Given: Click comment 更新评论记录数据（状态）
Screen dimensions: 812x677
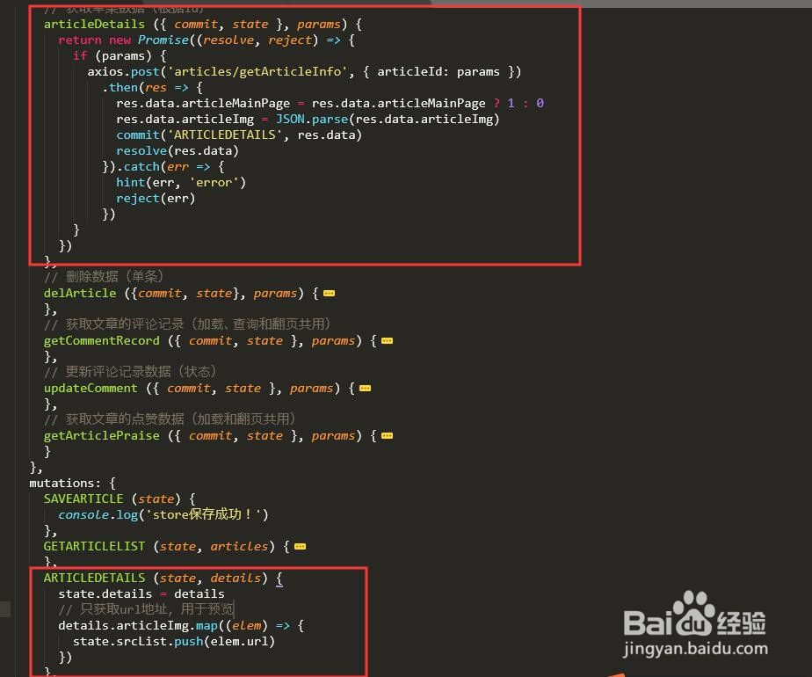Looking at the screenshot, I should [x=130, y=373].
